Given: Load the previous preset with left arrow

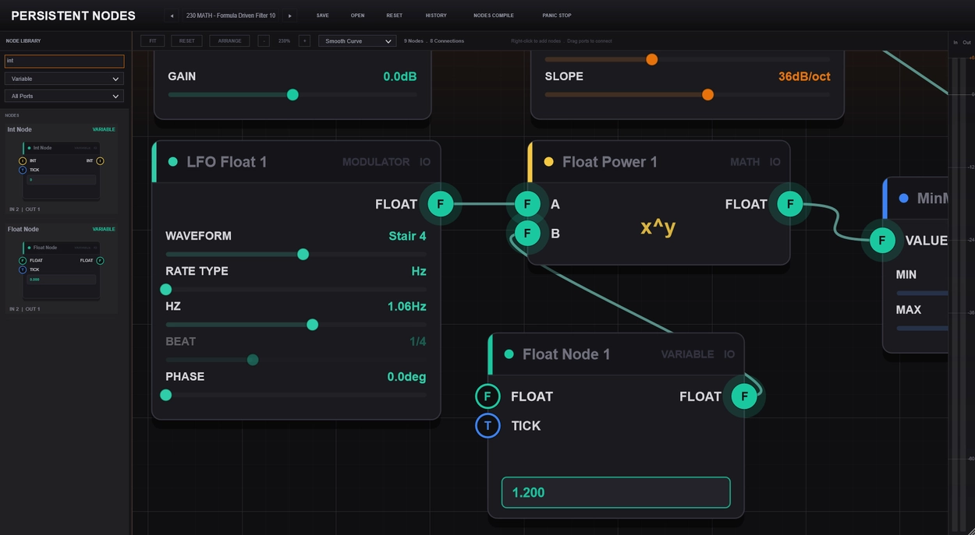Looking at the screenshot, I should (172, 16).
